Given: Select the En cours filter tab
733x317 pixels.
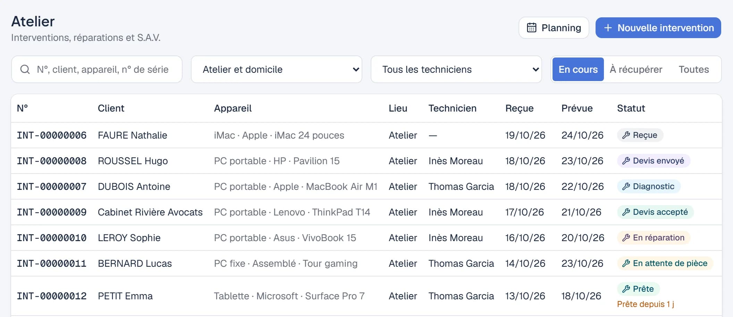Looking at the screenshot, I should click(x=578, y=69).
